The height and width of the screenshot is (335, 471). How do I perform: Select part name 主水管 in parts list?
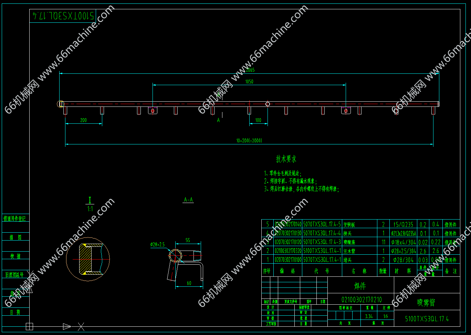349,251
